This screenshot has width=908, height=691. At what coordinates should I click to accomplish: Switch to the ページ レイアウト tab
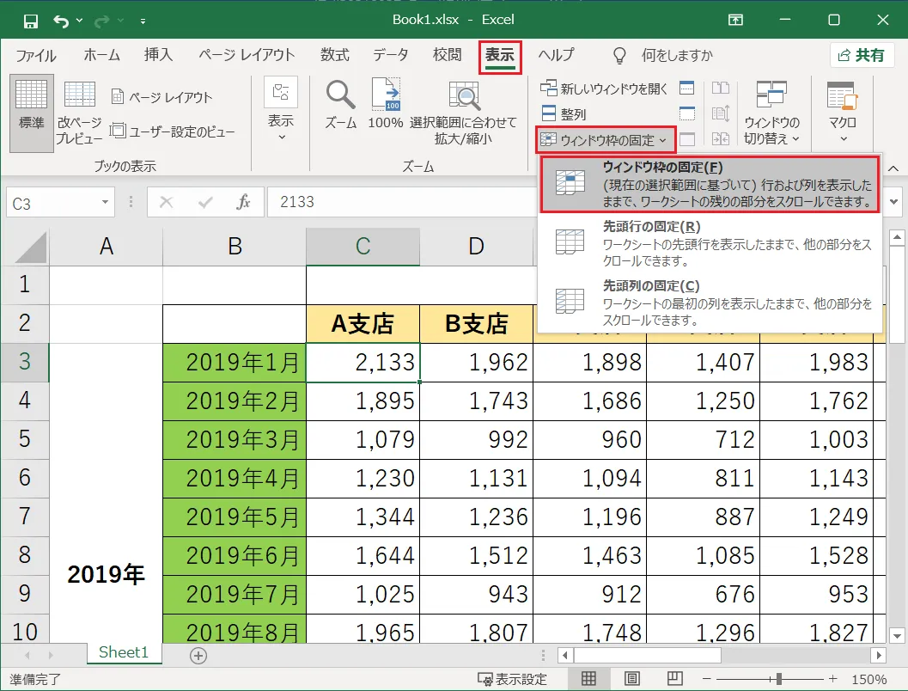pyautogui.click(x=247, y=55)
